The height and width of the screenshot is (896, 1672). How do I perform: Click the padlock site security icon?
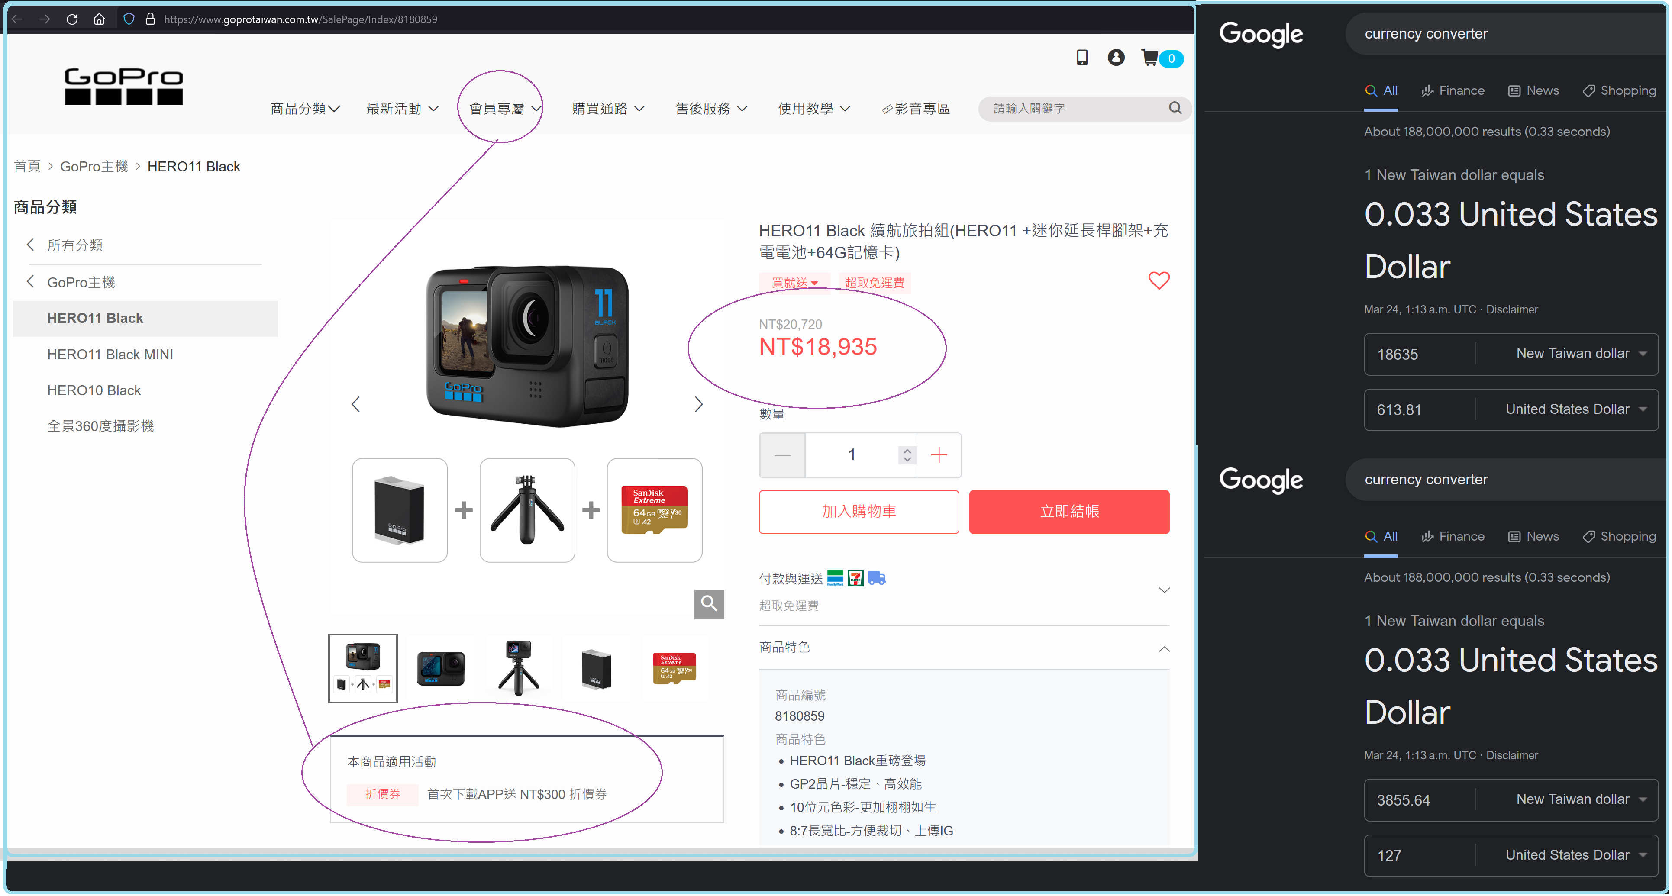pos(150,19)
